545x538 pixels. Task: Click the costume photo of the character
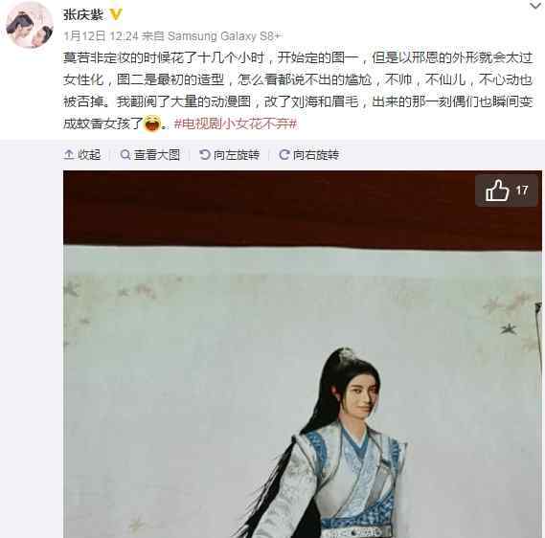tap(303, 354)
